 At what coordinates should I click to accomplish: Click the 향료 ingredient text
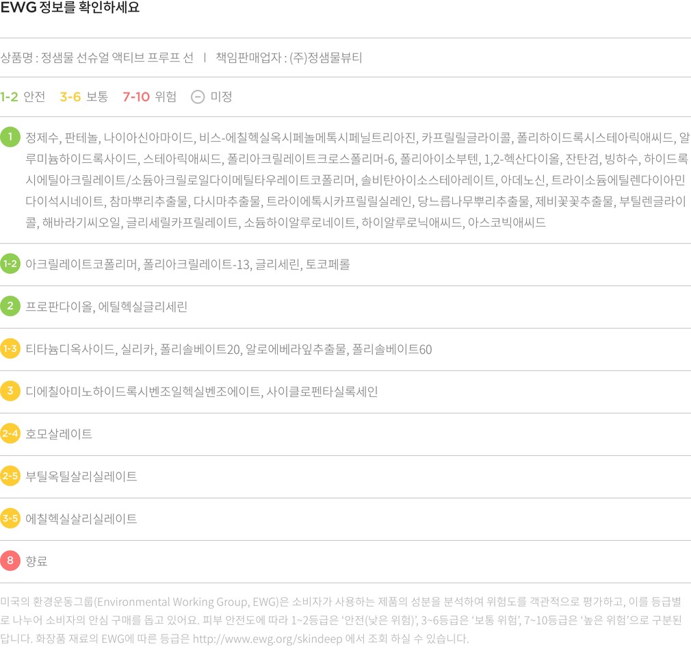click(x=36, y=561)
